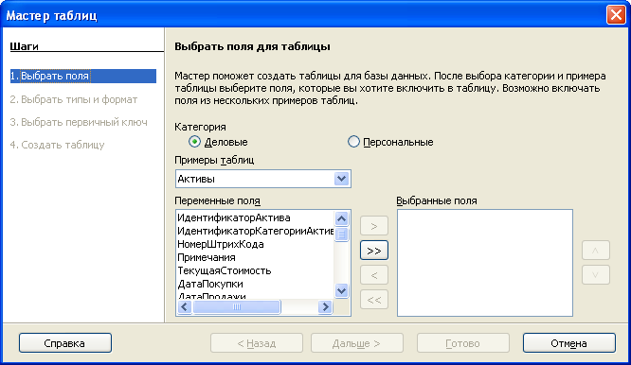Click the Готово button
Image resolution: width=631 pixels, height=365 pixels.
463,343
